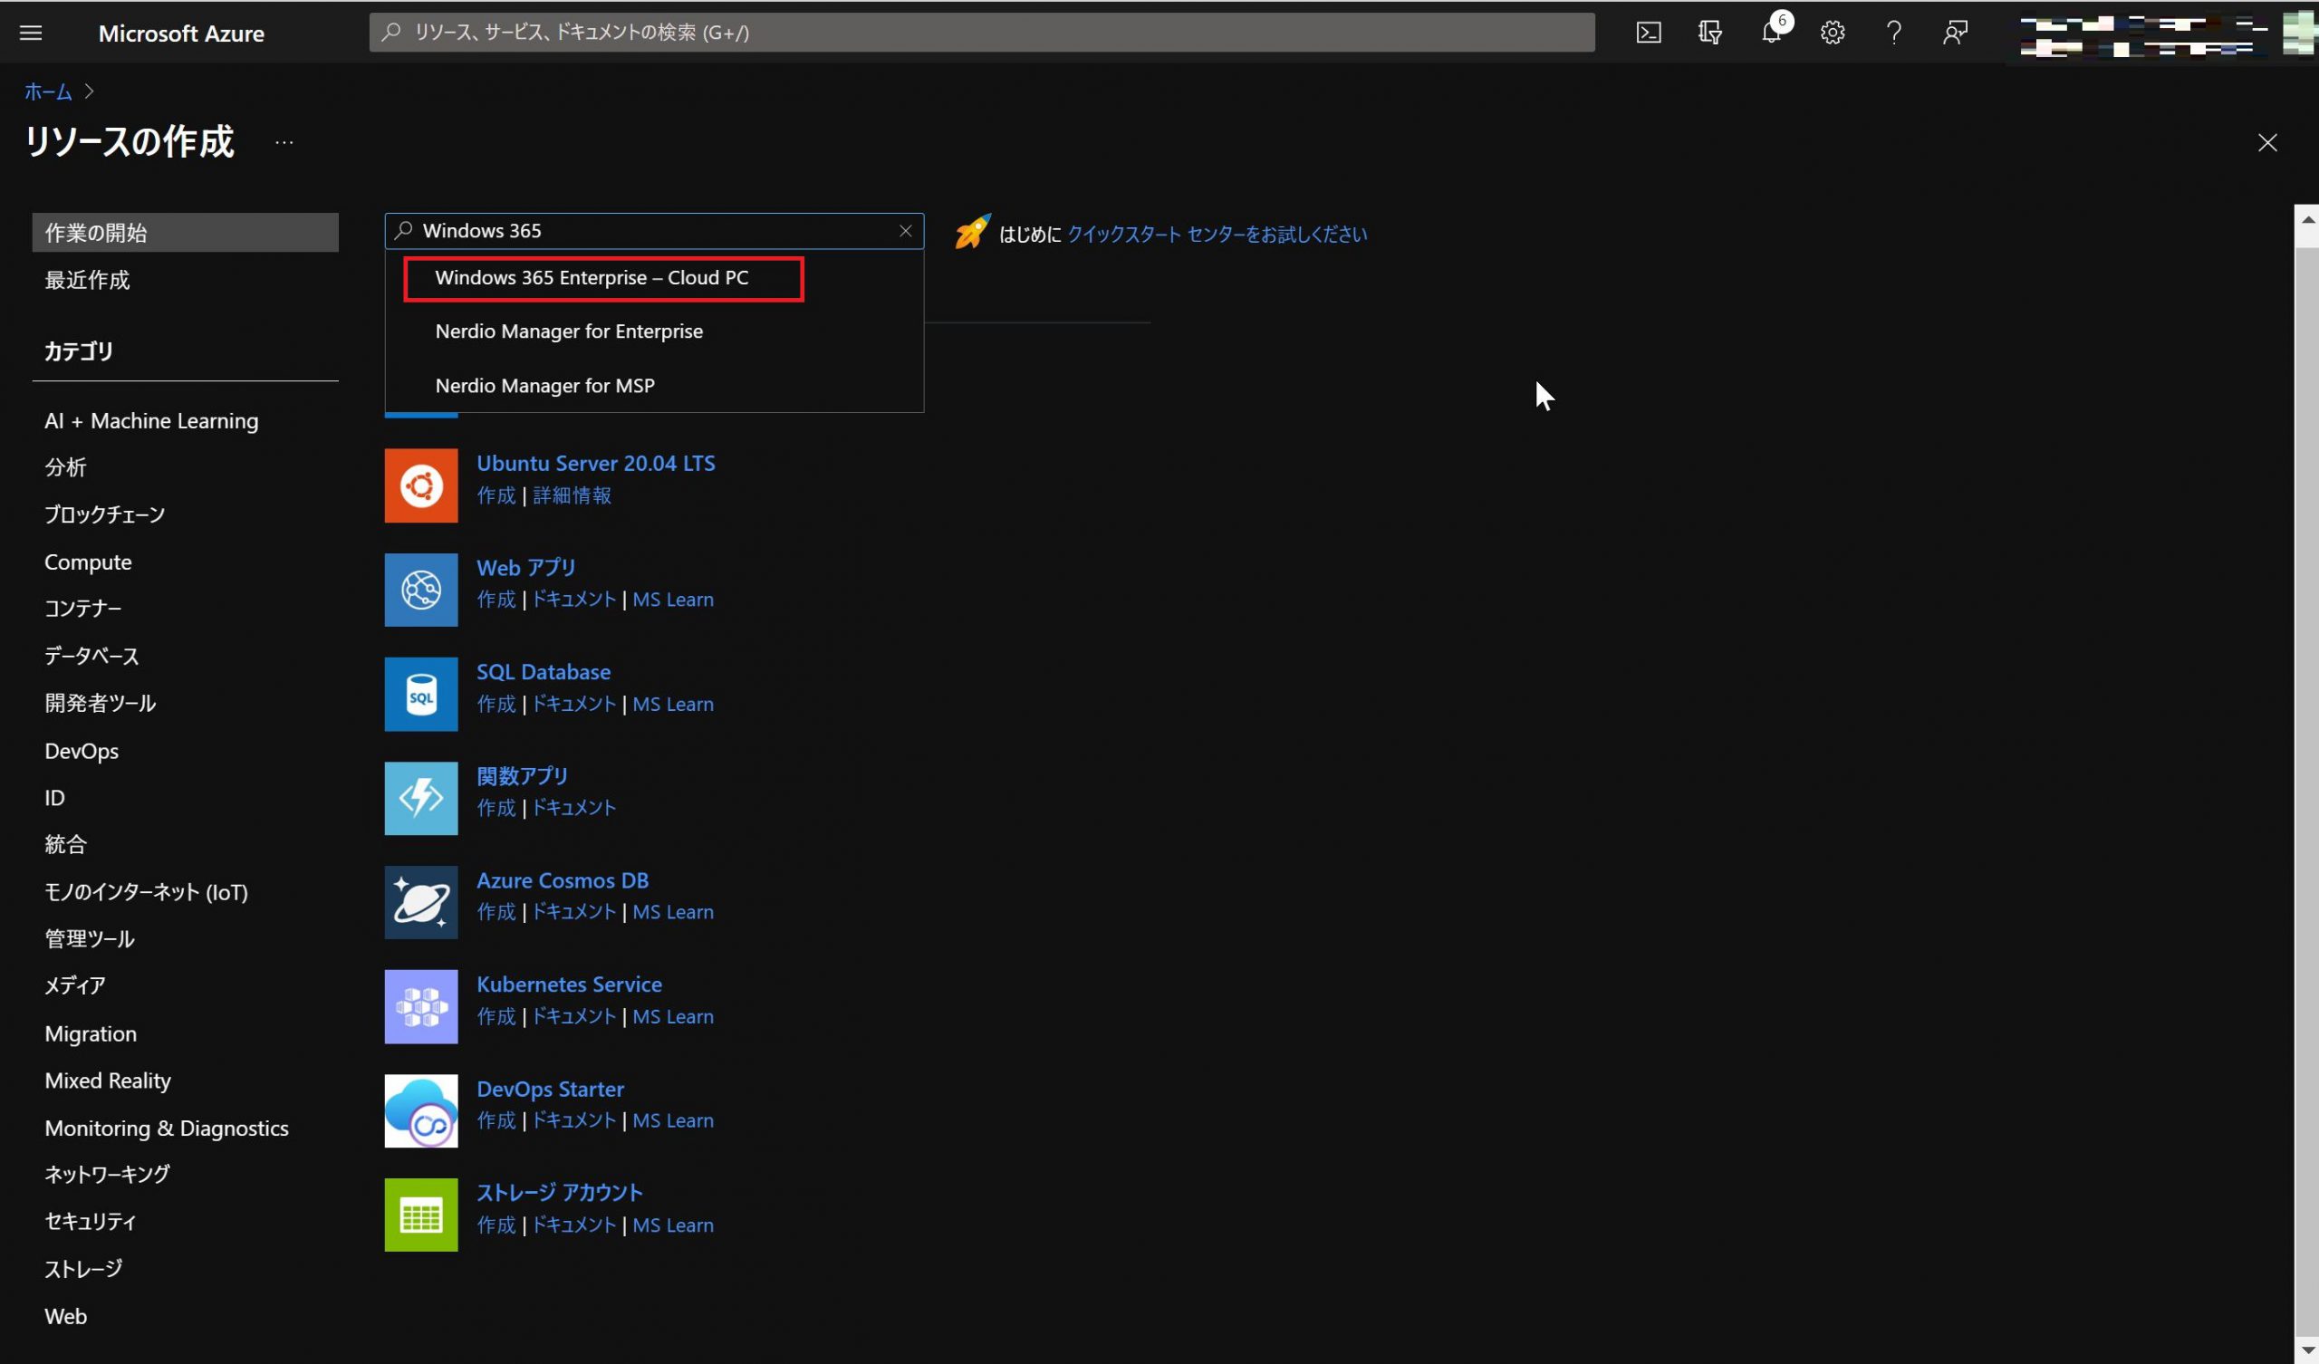Open the Cloud Shell icon
This screenshot has height=1364, width=2319.
click(x=1648, y=34)
